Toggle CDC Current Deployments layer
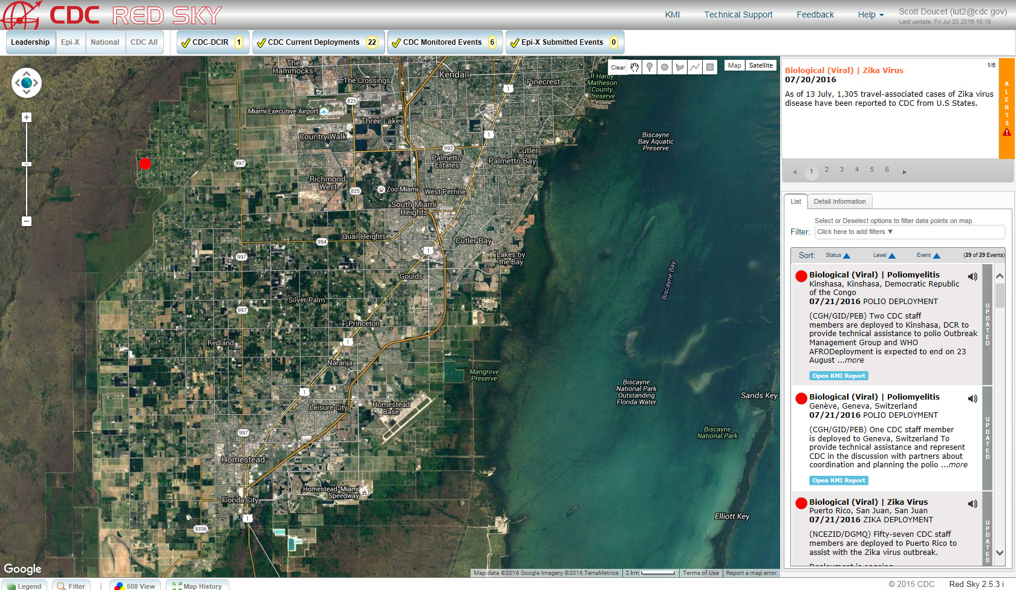Viewport: 1016px width, 590px height. [261, 43]
